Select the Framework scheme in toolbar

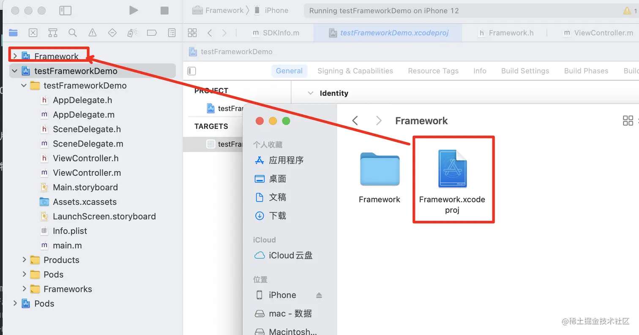click(218, 11)
